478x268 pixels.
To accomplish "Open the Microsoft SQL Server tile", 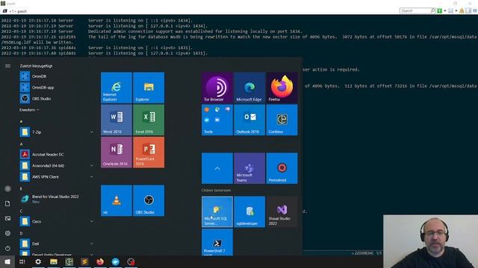I will tap(217, 211).
